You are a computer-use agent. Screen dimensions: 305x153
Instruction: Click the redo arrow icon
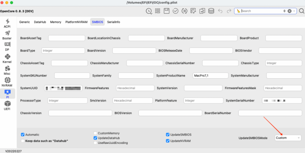(229, 11)
